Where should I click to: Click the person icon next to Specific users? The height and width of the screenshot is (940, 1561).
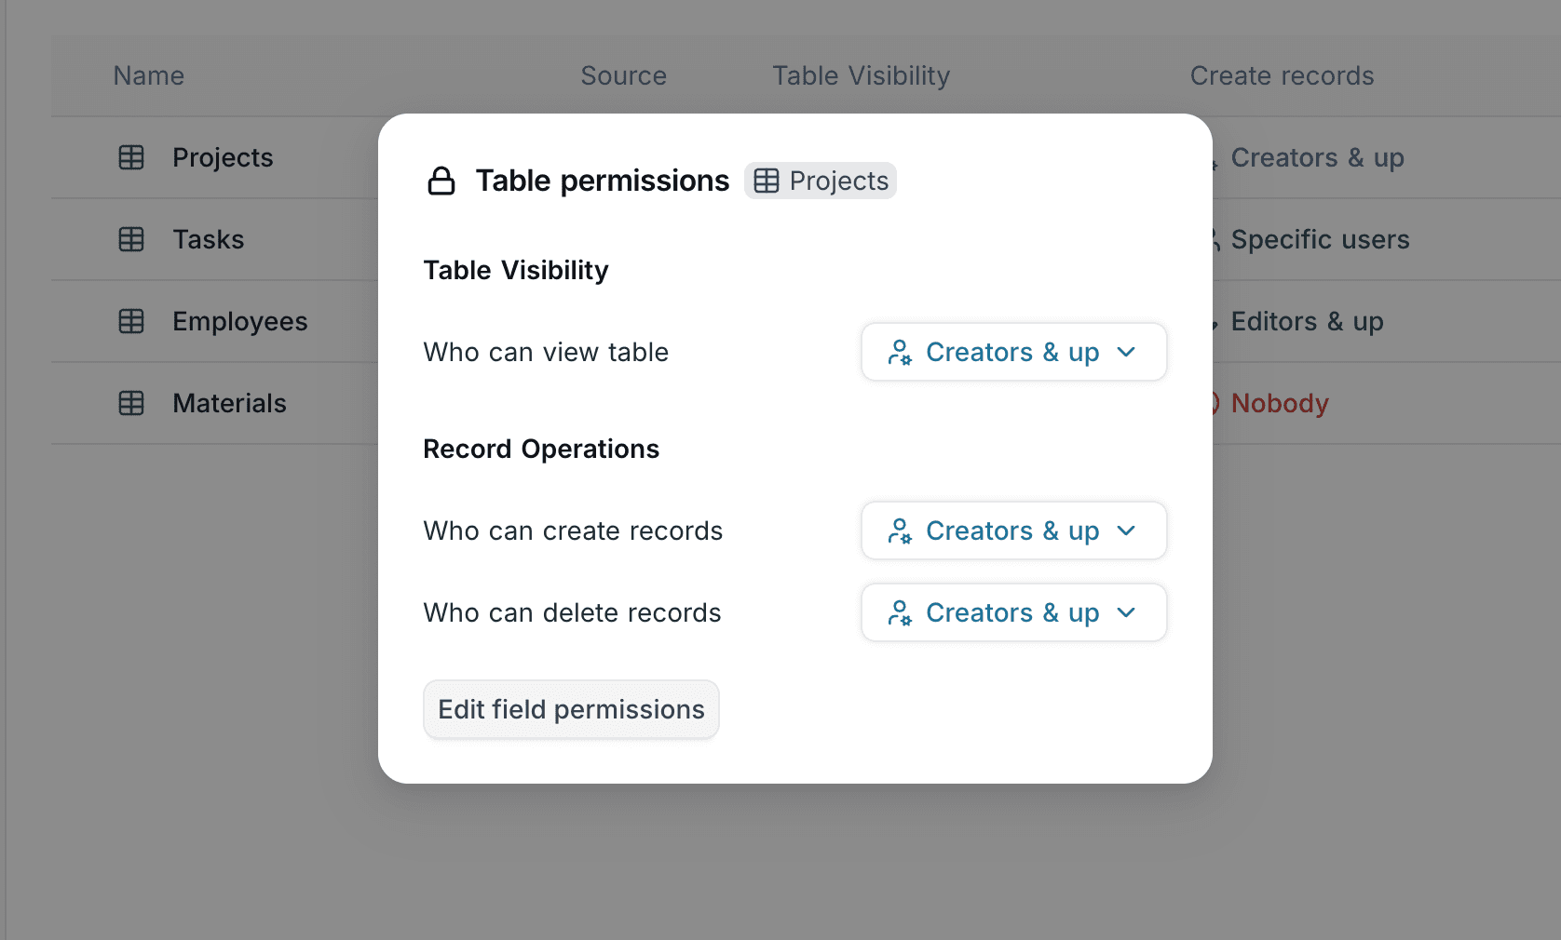click(x=1214, y=239)
